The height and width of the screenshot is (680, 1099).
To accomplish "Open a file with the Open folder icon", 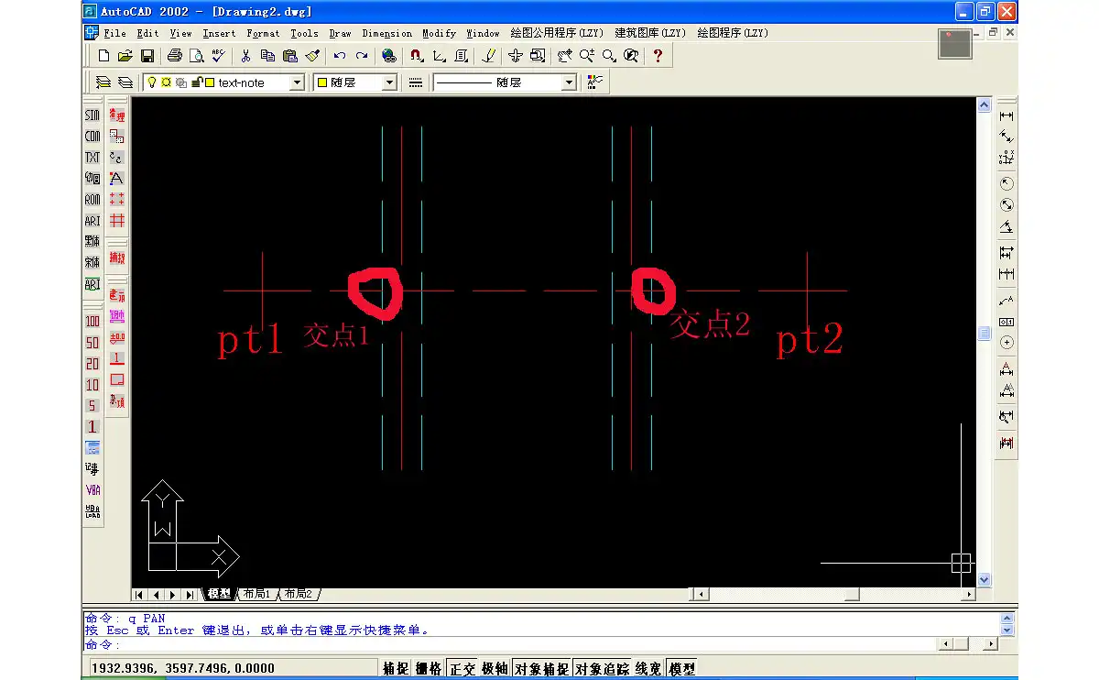I will pyautogui.click(x=125, y=56).
